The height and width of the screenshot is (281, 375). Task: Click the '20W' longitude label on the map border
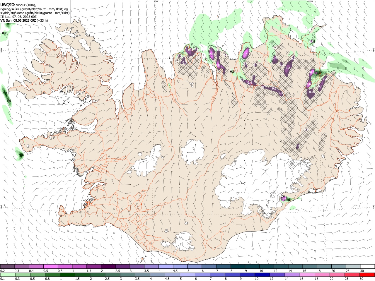coord(156,1)
